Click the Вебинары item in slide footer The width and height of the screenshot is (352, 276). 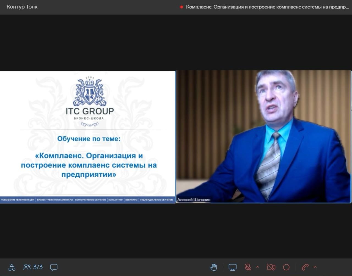(x=131, y=200)
